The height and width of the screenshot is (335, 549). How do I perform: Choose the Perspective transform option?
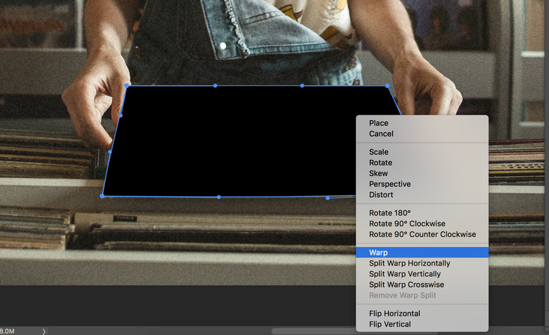[x=422, y=184]
